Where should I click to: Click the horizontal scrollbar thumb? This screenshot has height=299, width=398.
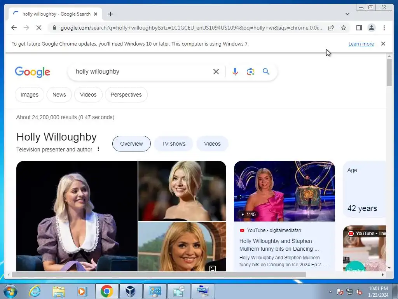click(159, 274)
